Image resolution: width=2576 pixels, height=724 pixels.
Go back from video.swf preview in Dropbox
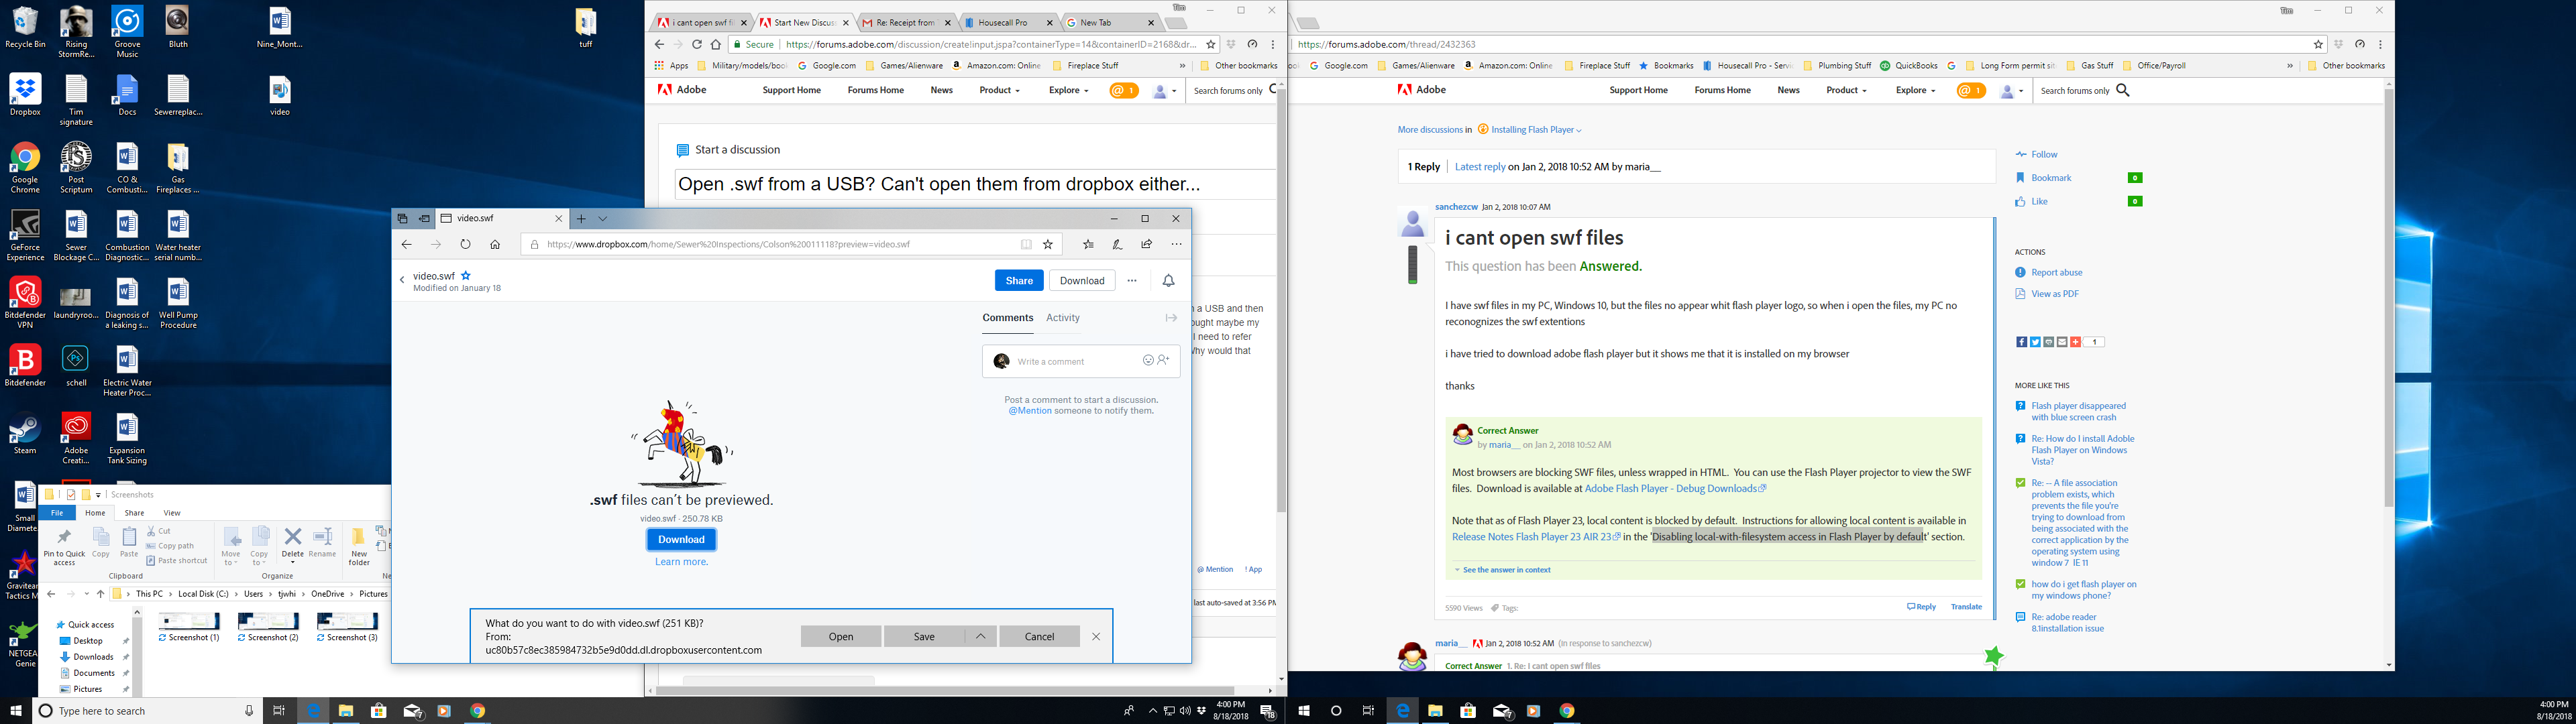tap(402, 280)
